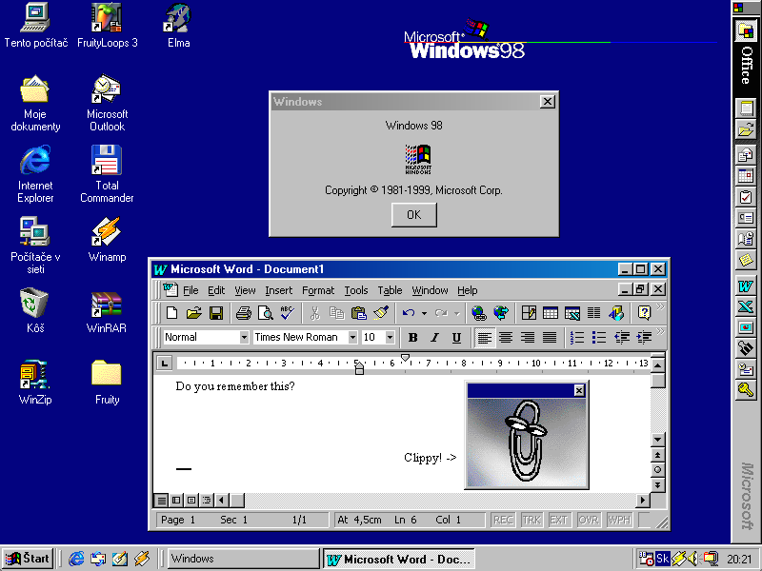Screen dimensions: 762x571
Task: Click OK in the Windows 98 dialog
Action: pos(414,215)
